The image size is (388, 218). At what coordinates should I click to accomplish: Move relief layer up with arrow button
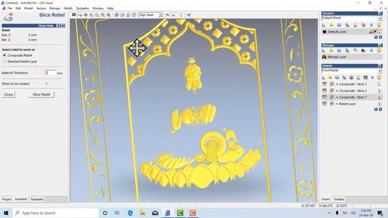click(x=376, y=109)
